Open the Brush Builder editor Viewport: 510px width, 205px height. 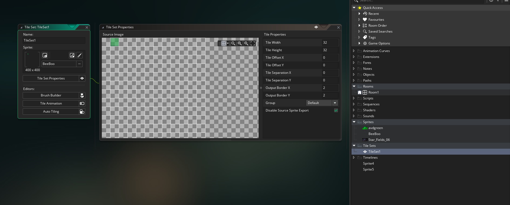point(51,95)
